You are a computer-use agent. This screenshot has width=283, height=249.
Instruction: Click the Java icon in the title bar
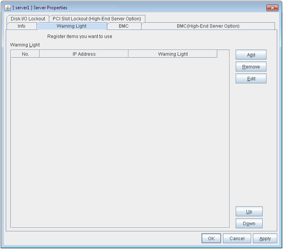pos(8,8)
